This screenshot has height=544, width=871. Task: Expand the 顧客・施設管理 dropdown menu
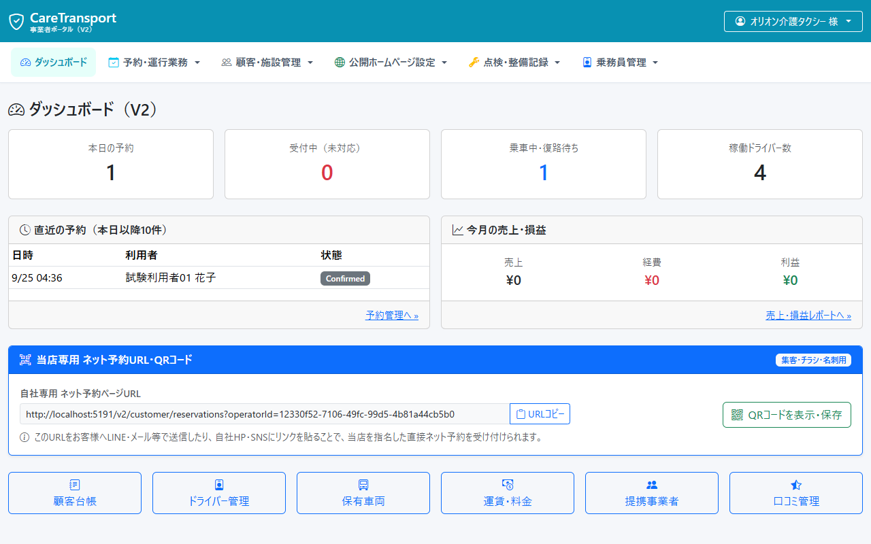pos(267,63)
